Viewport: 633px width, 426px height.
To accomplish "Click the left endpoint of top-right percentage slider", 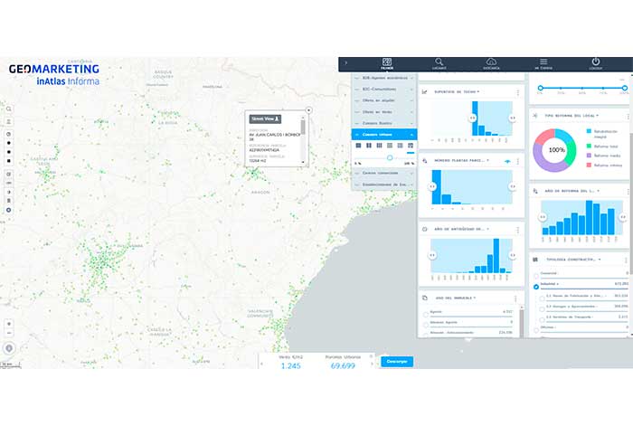I will pyautogui.click(x=540, y=88).
